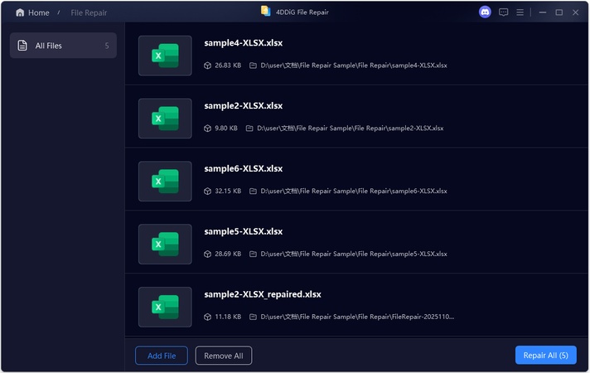Click the truncated path ending FileRepair-2025110...
Screen dimensions: 590x373
(357, 317)
